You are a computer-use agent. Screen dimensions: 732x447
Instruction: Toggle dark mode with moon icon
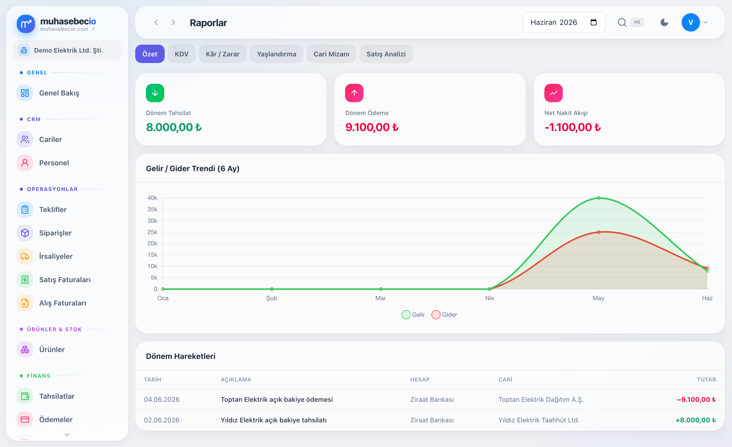[664, 22]
